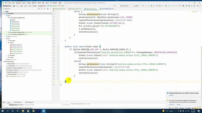
Task: Open Premiere Pro from taskbar
Action: pyautogui.click(x=39, y=111)
